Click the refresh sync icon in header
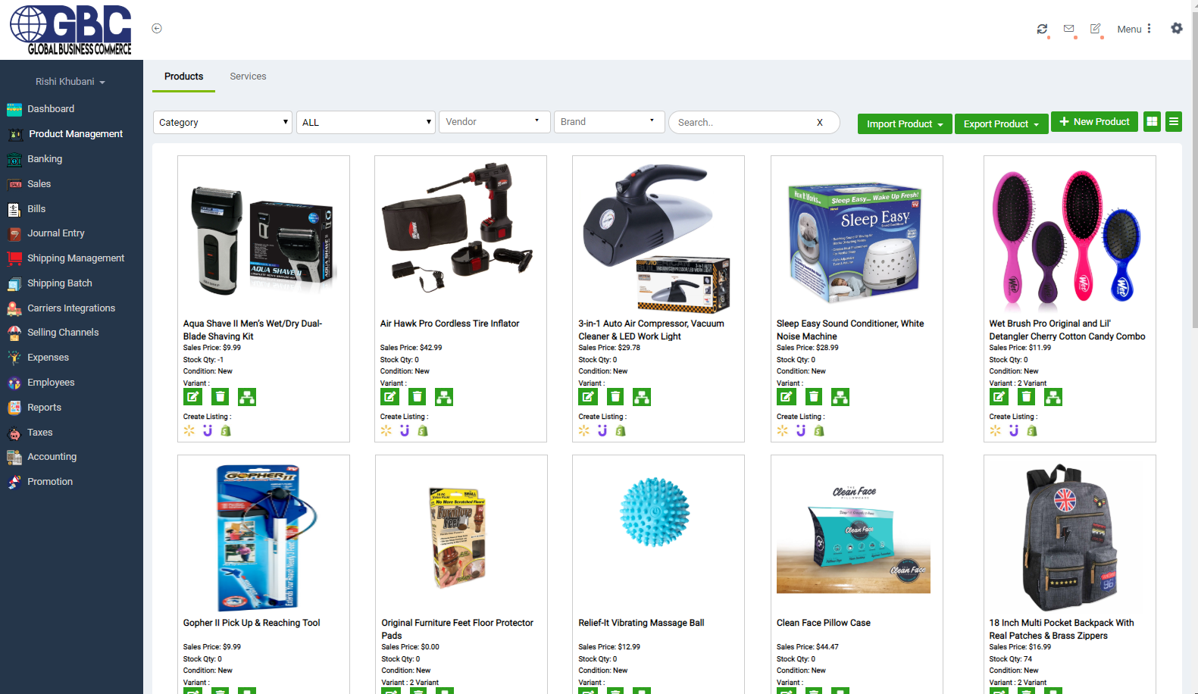This screenshot has width=1198, height=694. 1042,29
